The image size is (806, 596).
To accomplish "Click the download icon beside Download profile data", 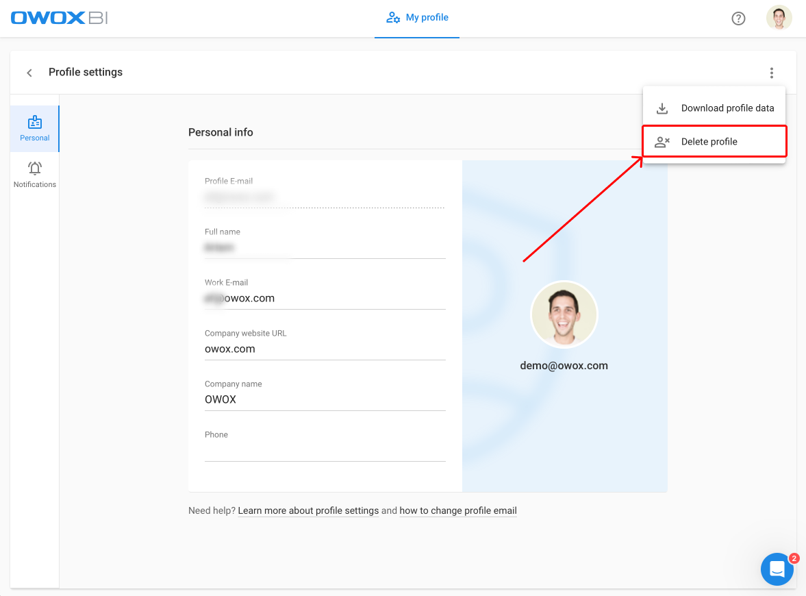I will click(x=662, y=108).
